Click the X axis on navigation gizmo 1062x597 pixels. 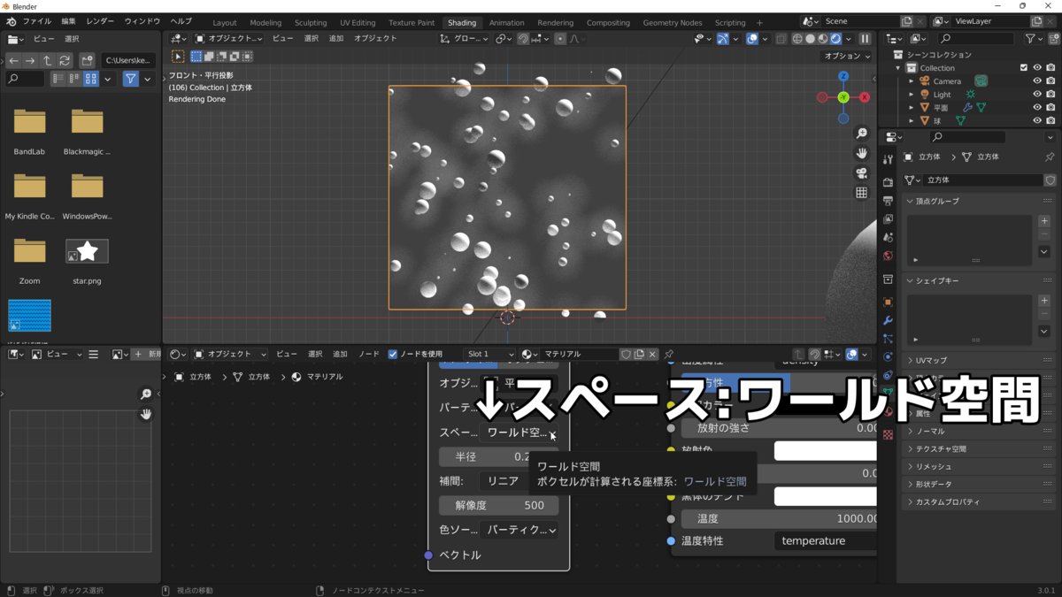pos(865,97)
